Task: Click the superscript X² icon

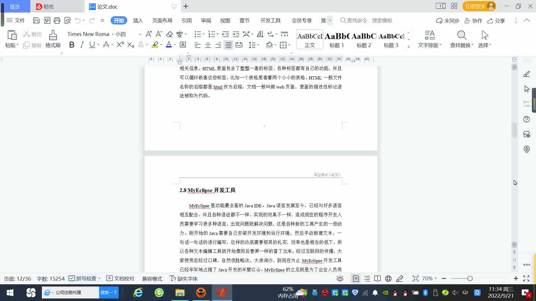Action: pyautogui.click(x=120, y=45)
